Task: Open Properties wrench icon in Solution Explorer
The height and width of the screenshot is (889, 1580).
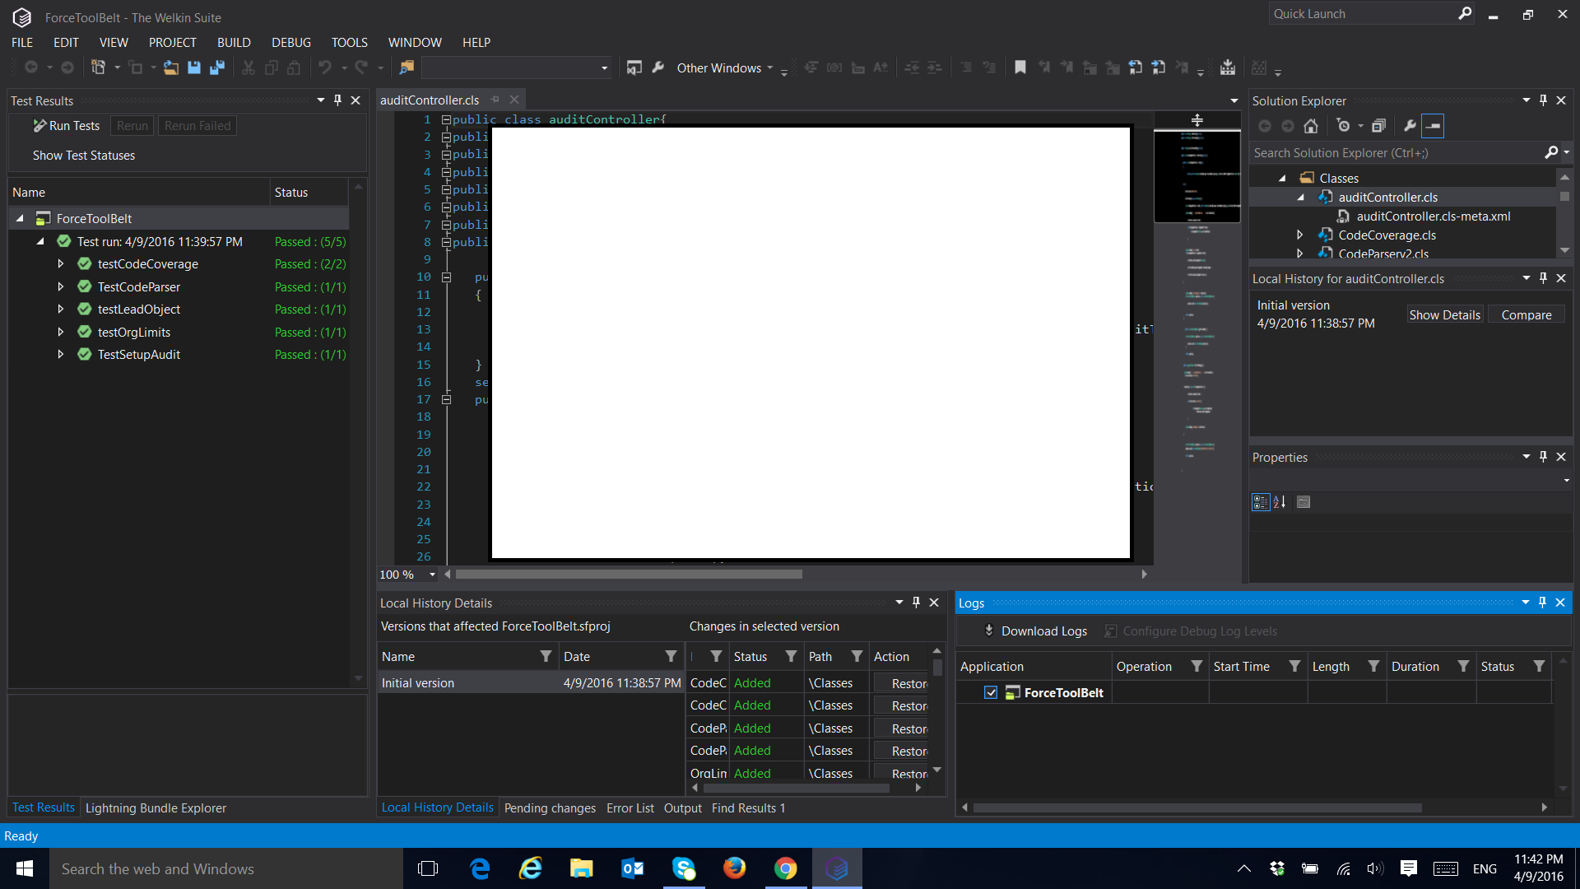Action: (1410, 126)
